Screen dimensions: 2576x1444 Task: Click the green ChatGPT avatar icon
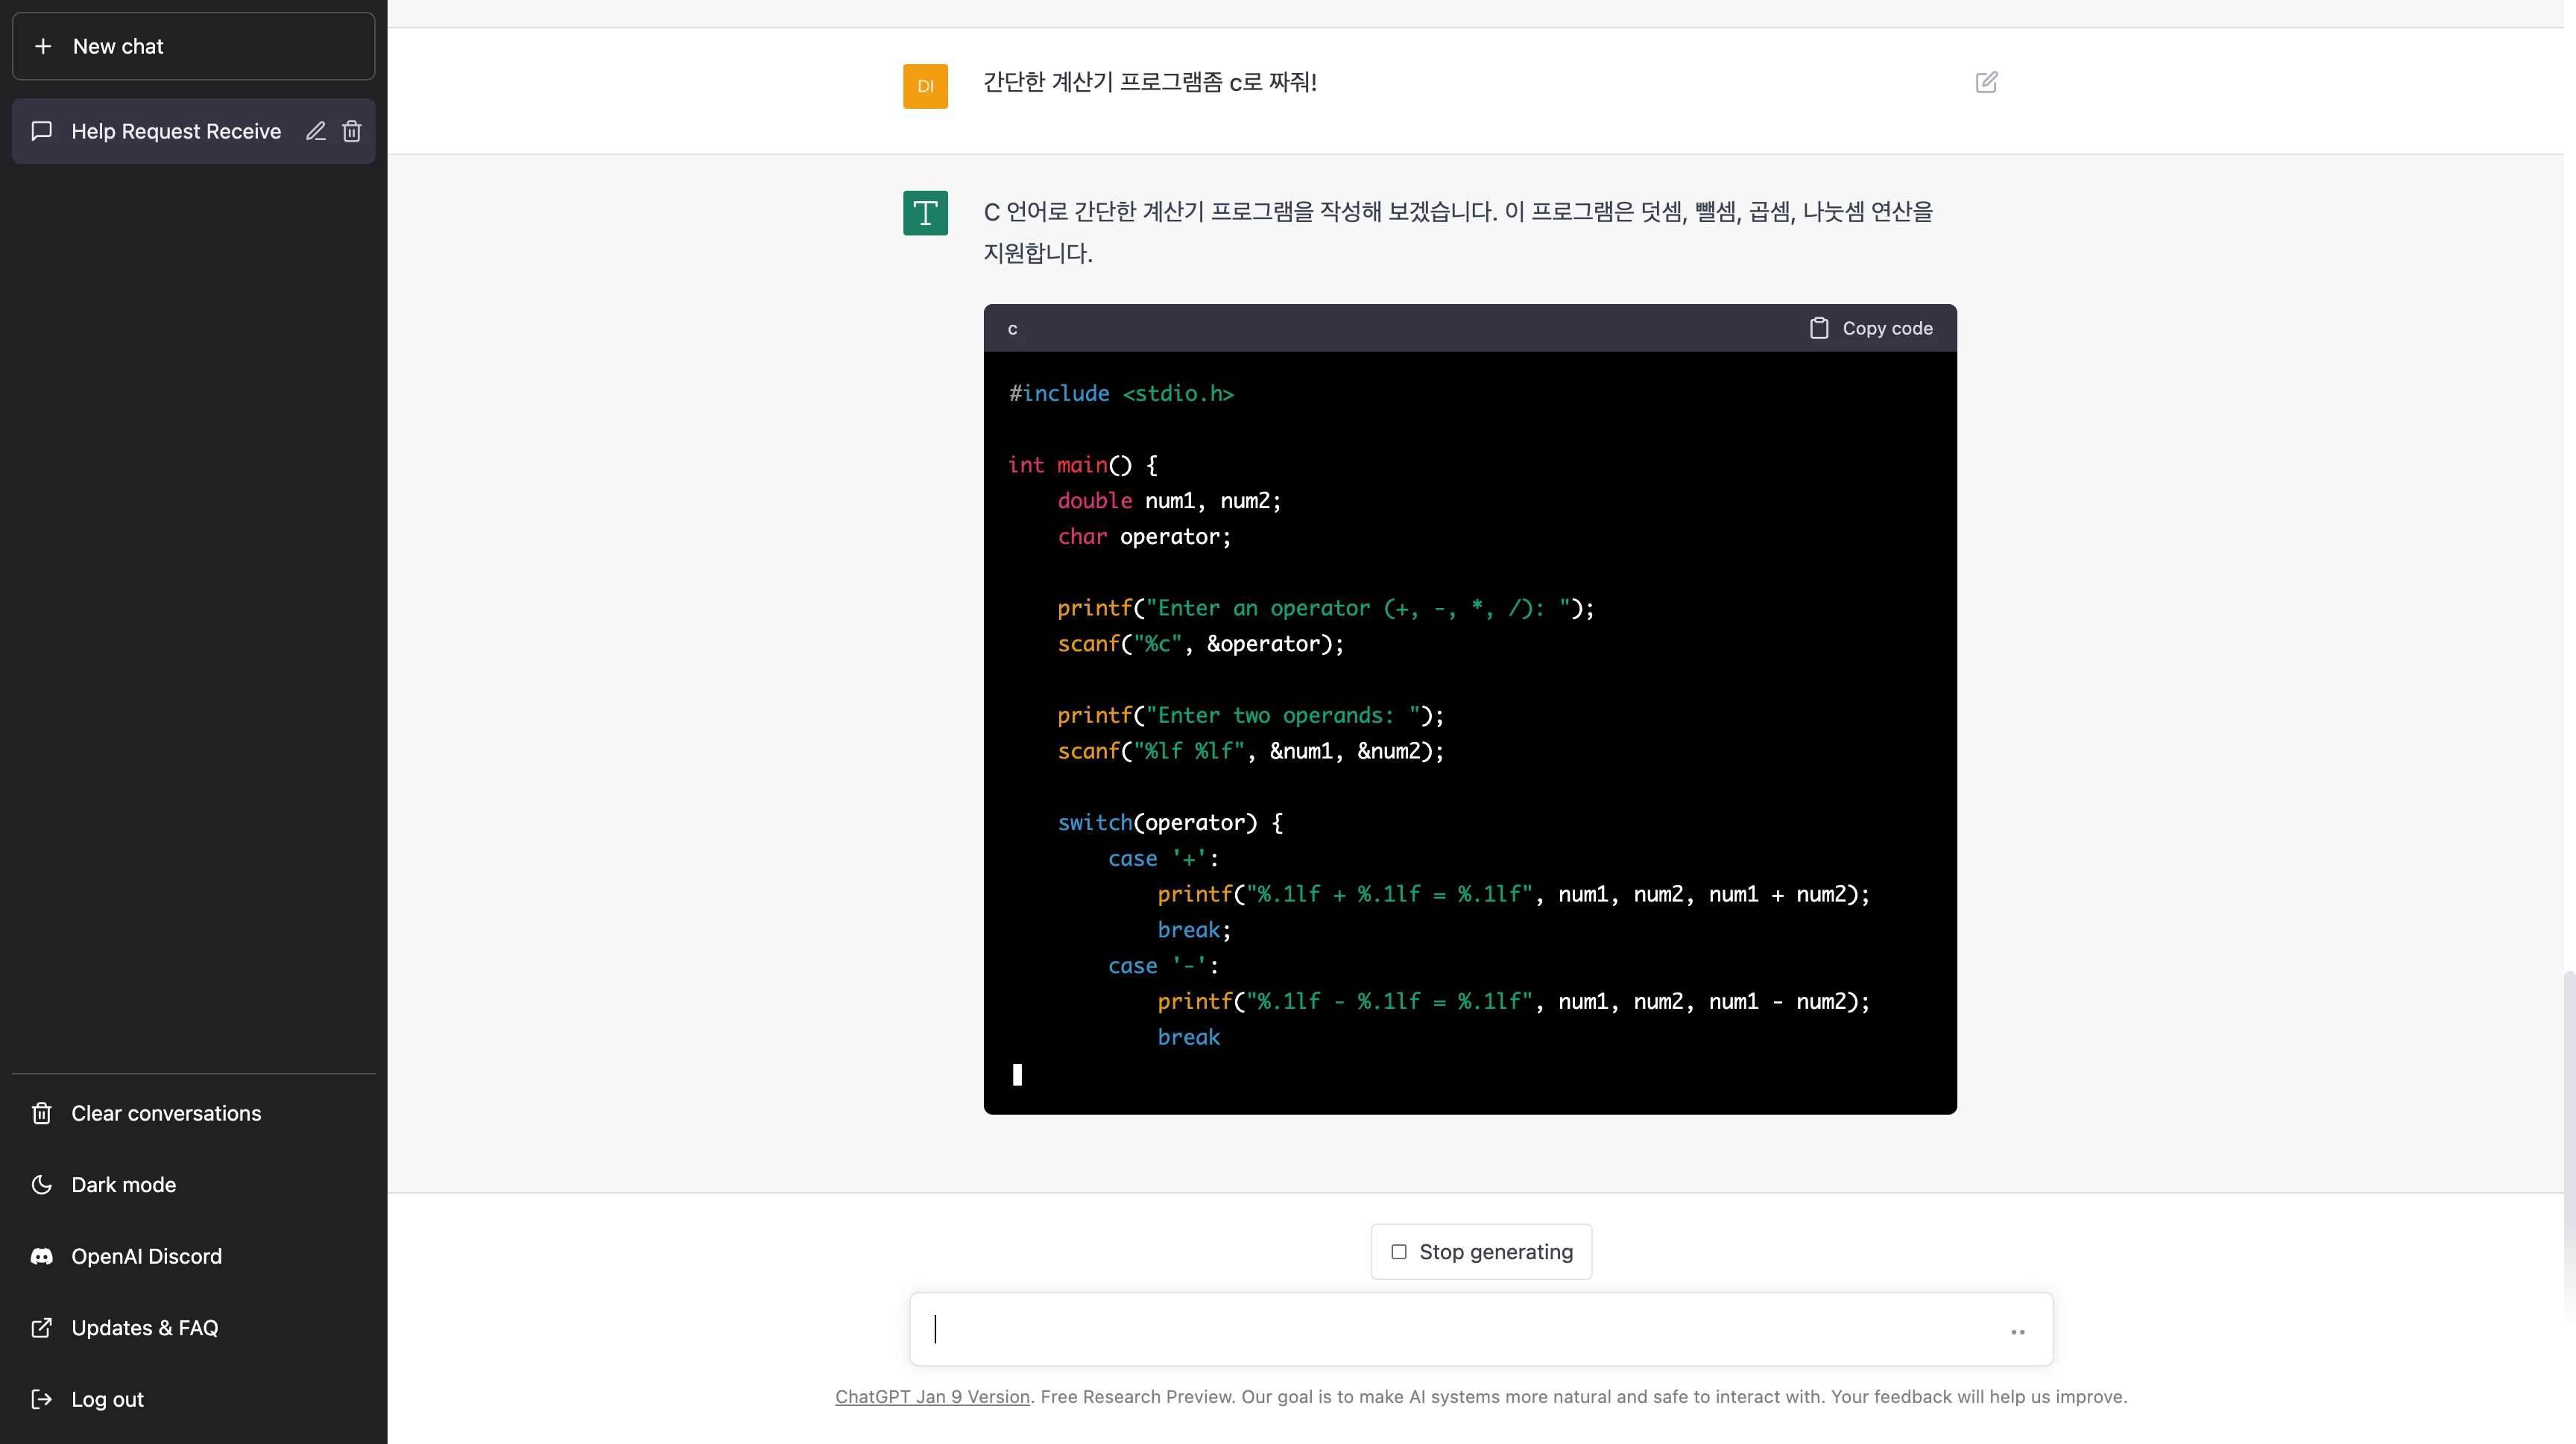925,213
